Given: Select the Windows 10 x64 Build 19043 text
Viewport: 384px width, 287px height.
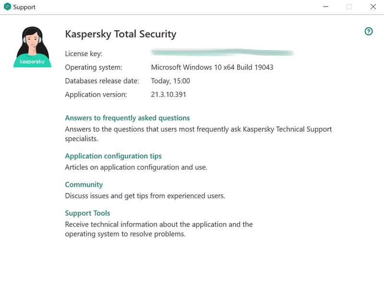Looking at the screenshot, I should (x=212, y=67).
